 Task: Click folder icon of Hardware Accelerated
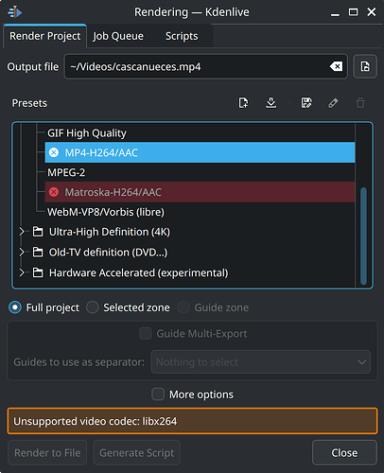pos(38,272)
